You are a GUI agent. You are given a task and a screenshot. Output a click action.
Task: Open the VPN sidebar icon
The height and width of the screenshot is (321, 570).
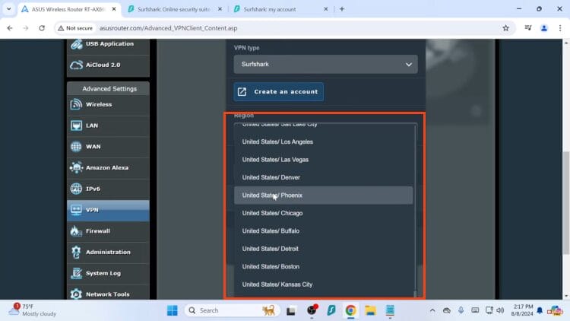pos(76,210)
